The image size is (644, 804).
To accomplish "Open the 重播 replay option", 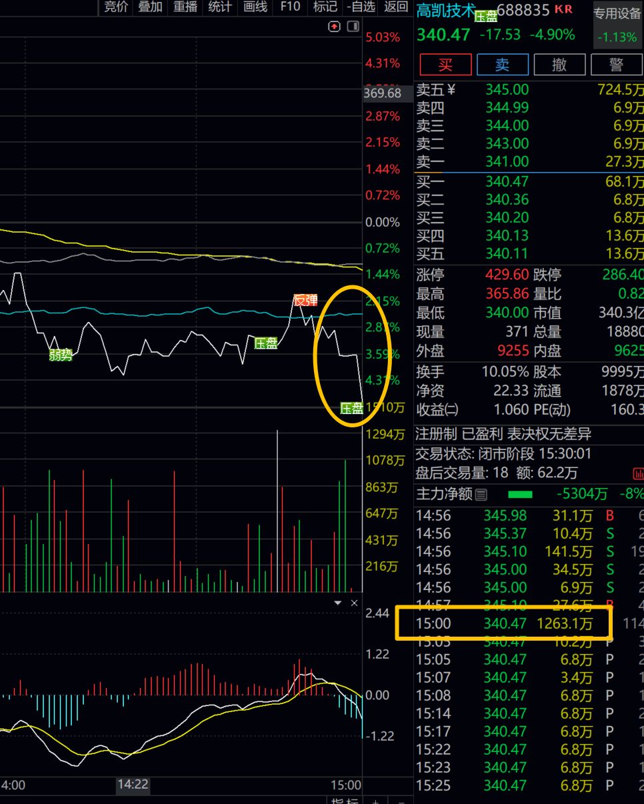I will point(185,7).
